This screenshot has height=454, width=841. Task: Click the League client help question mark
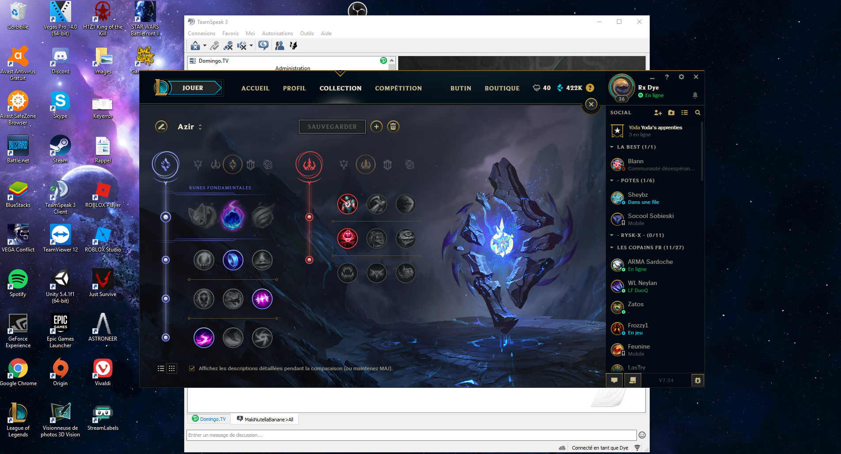(667, 77)
